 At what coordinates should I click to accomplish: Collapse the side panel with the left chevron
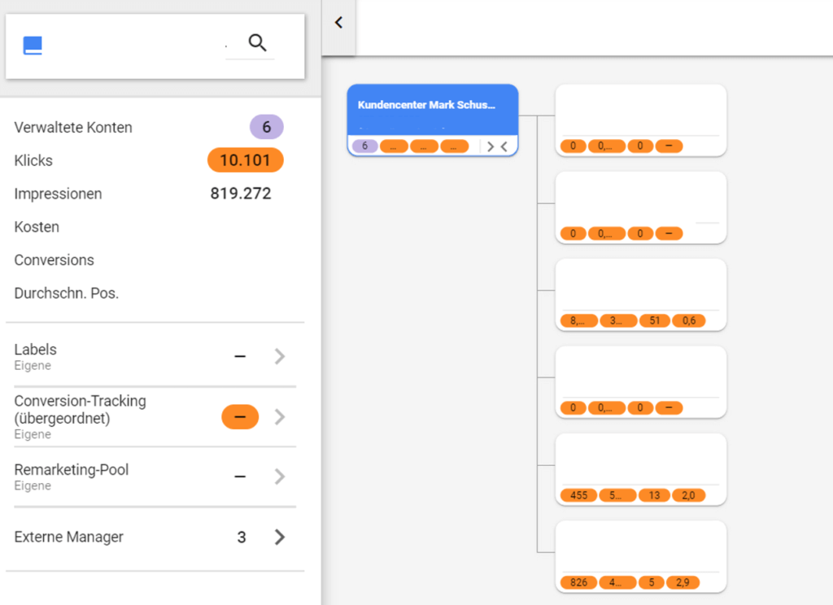pos(338,23)
